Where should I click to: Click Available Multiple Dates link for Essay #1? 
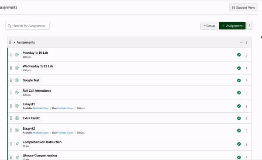[41, 108]
